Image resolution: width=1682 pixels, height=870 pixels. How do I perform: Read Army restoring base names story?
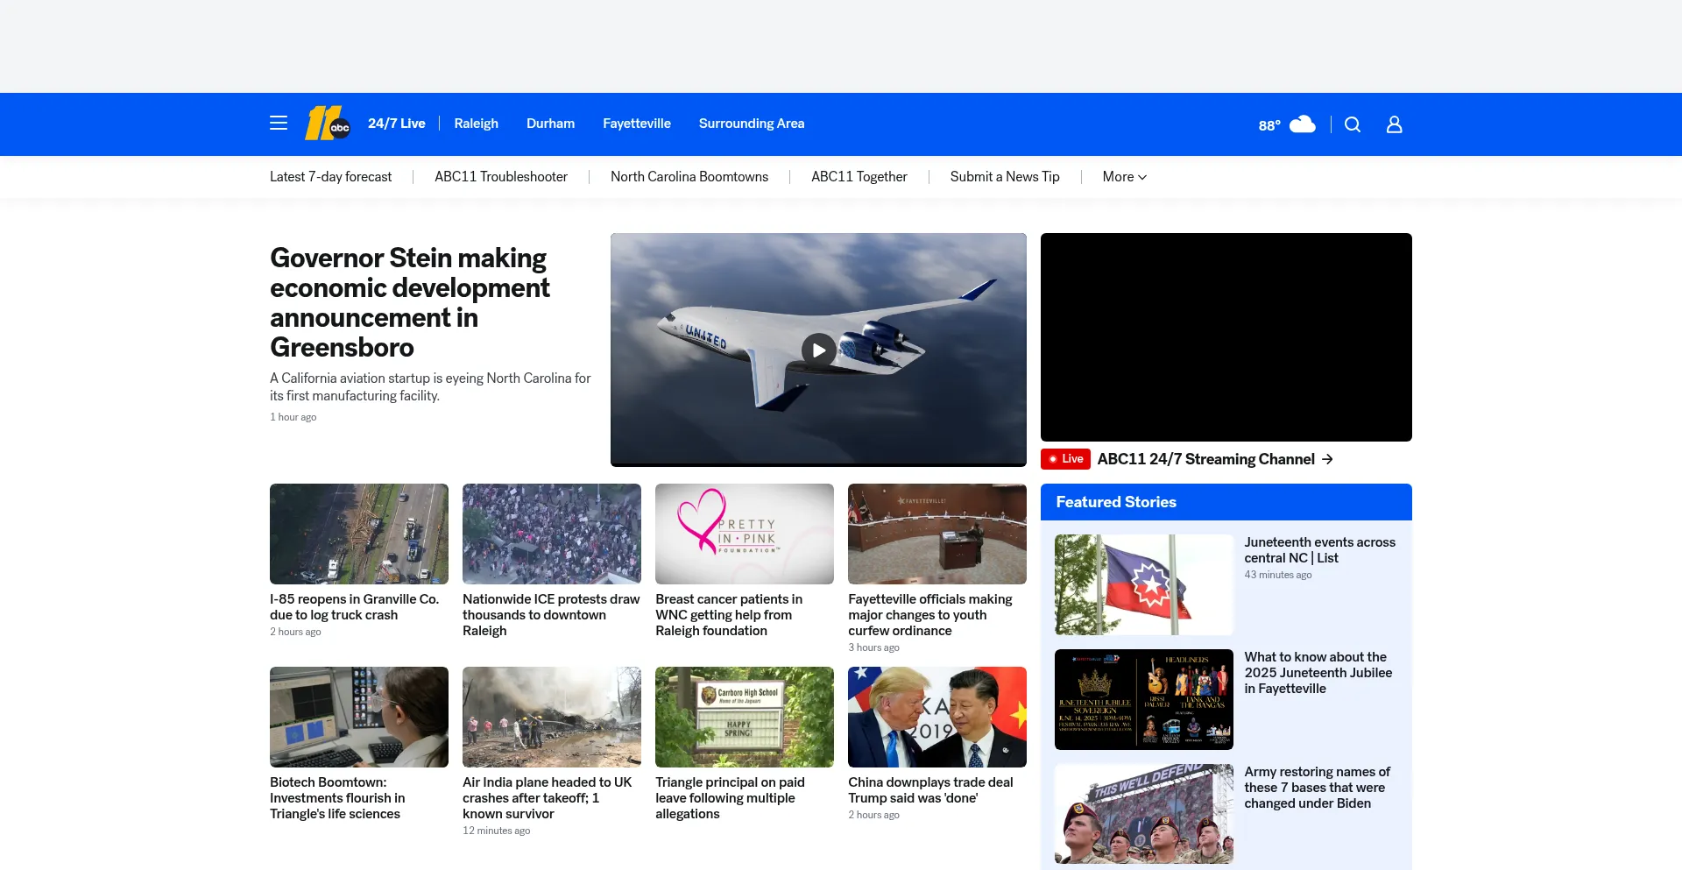tap(1318, 788)
